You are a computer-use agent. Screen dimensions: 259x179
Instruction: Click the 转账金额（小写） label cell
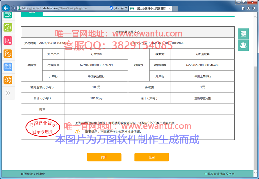click(x=43, y=87)
